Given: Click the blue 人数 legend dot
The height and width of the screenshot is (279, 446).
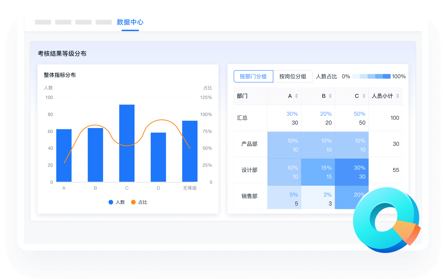Looking at the screenshot, I should (x=111, y=202).
